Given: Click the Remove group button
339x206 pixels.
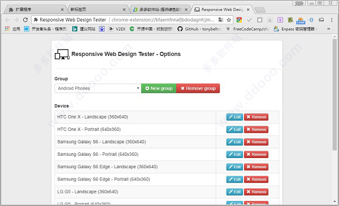Looking at the screenshot, I should coord(198,88).
